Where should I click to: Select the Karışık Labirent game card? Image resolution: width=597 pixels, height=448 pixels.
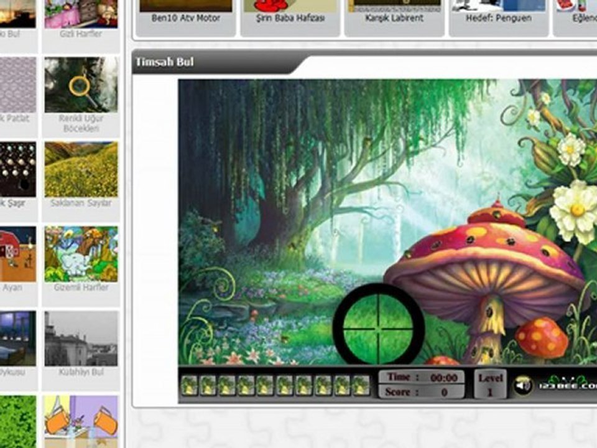(394, 17)
